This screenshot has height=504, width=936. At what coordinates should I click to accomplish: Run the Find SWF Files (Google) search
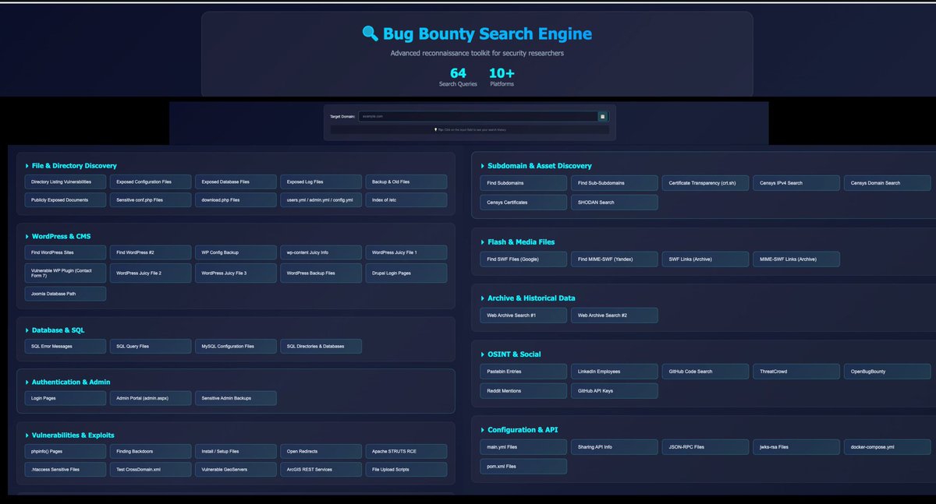tap(523, 258)
